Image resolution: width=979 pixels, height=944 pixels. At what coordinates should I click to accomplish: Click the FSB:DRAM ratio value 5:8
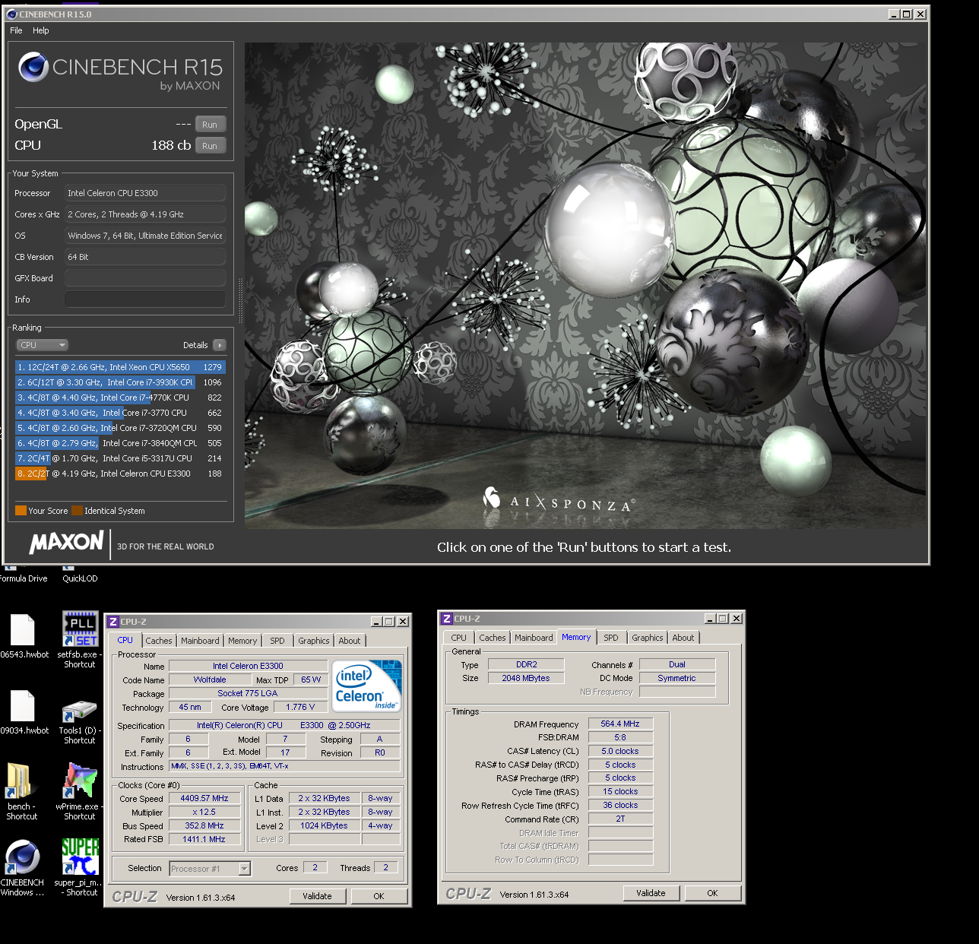(620, 737)
